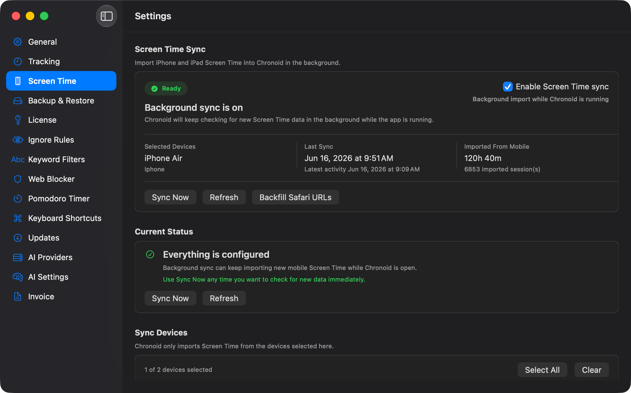Click the Backup & Restore drive icon

click(18, 101)
